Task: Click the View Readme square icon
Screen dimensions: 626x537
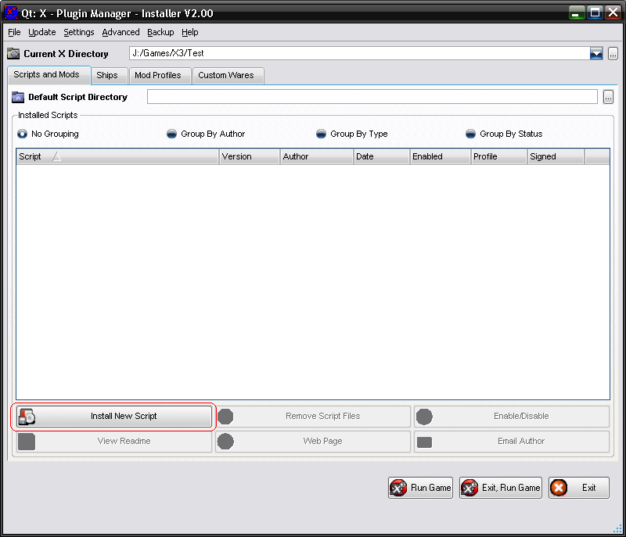Action: pyautogui.click(x=27, y=442)
